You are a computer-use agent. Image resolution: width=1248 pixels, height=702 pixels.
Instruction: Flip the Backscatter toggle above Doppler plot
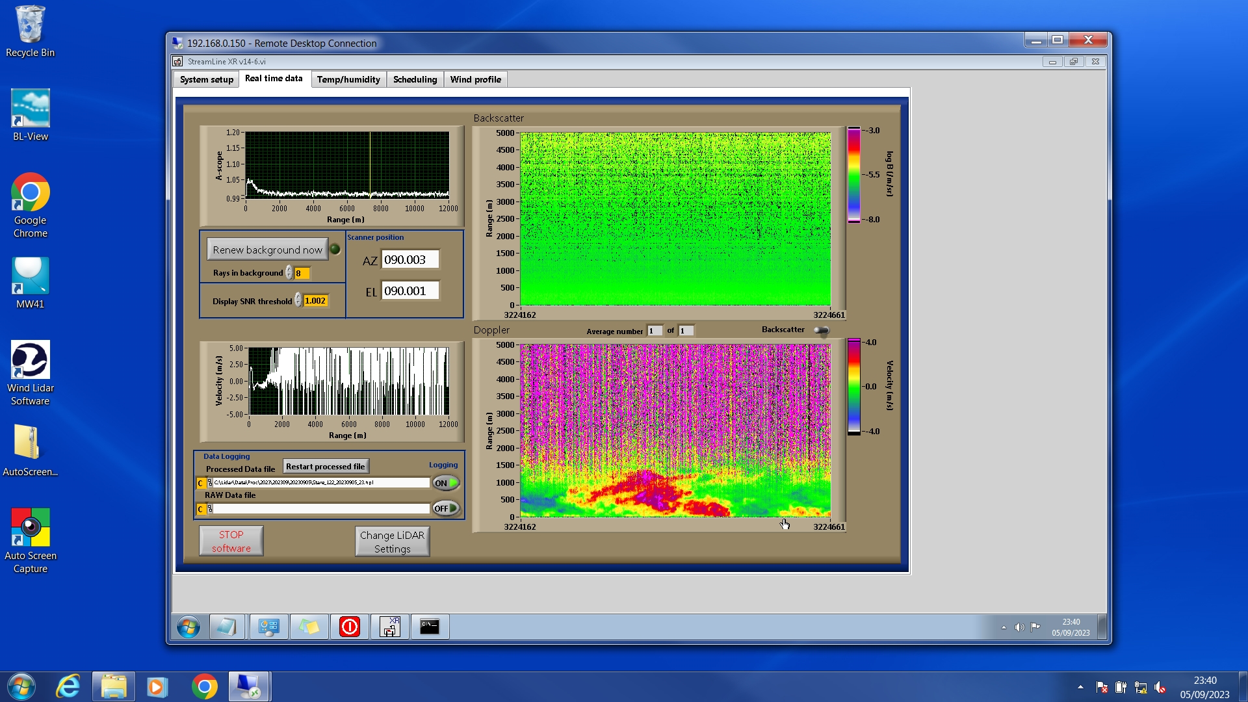click(822, 331)
